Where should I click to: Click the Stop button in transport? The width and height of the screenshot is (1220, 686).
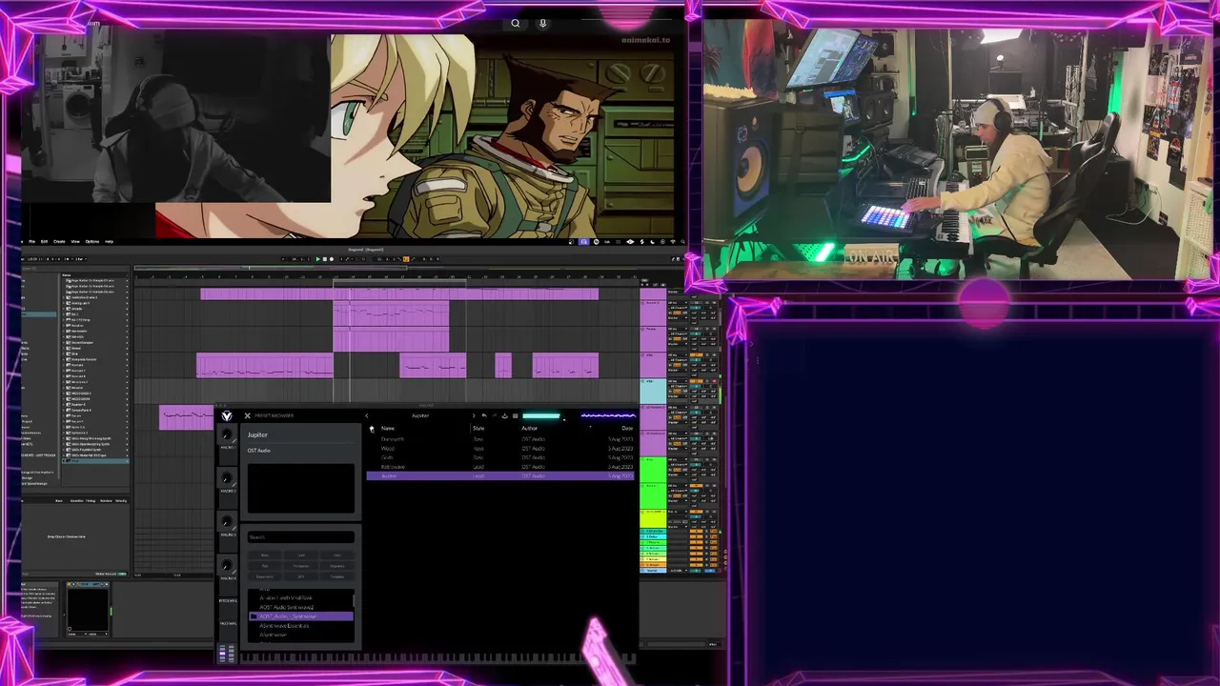[x=325, y=259]
